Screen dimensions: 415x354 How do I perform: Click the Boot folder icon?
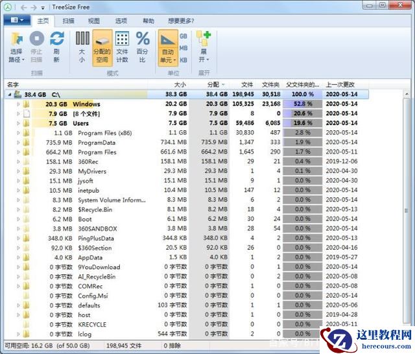26,219
